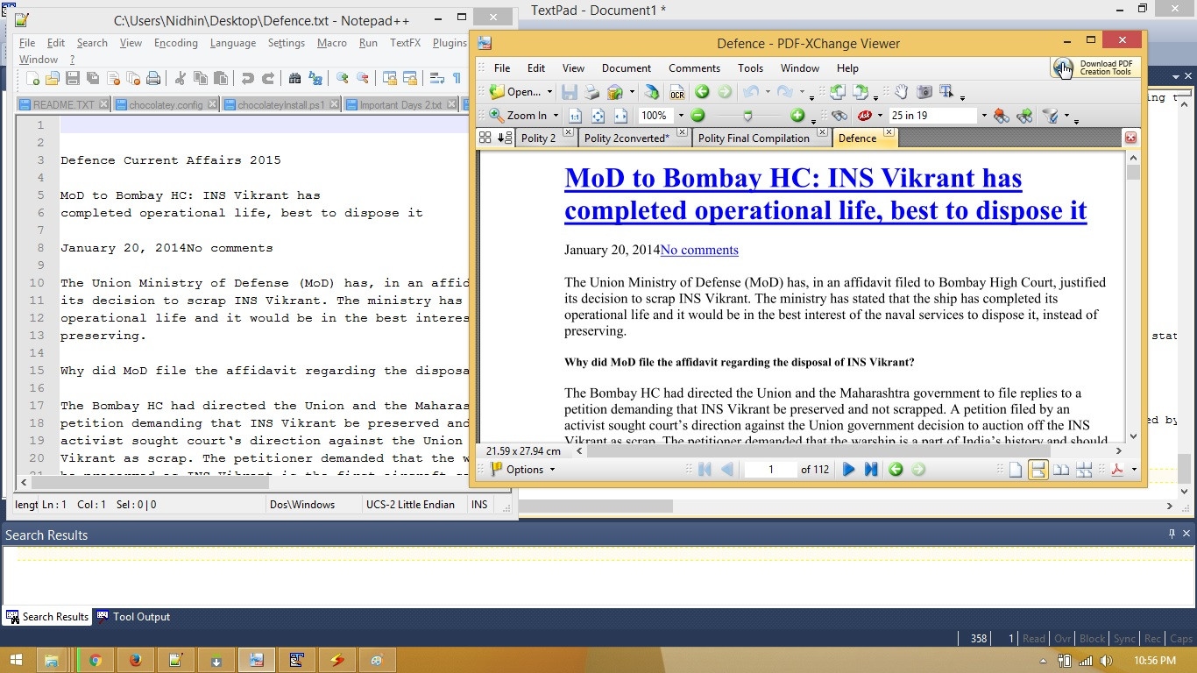Close the Defence tab in PDF-XChange
The width and height of the screenshot is (1197, 673).
click(889, 133)
